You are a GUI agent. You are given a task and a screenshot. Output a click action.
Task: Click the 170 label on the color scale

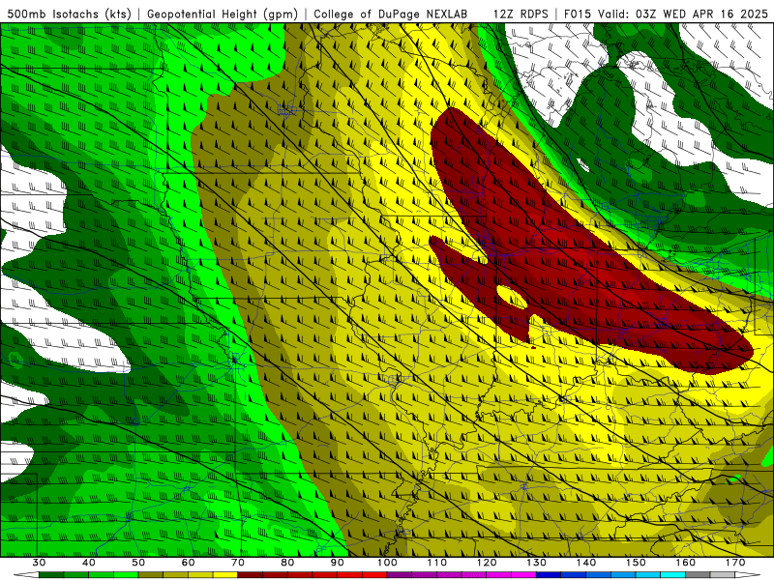click(x=735, y=563)
